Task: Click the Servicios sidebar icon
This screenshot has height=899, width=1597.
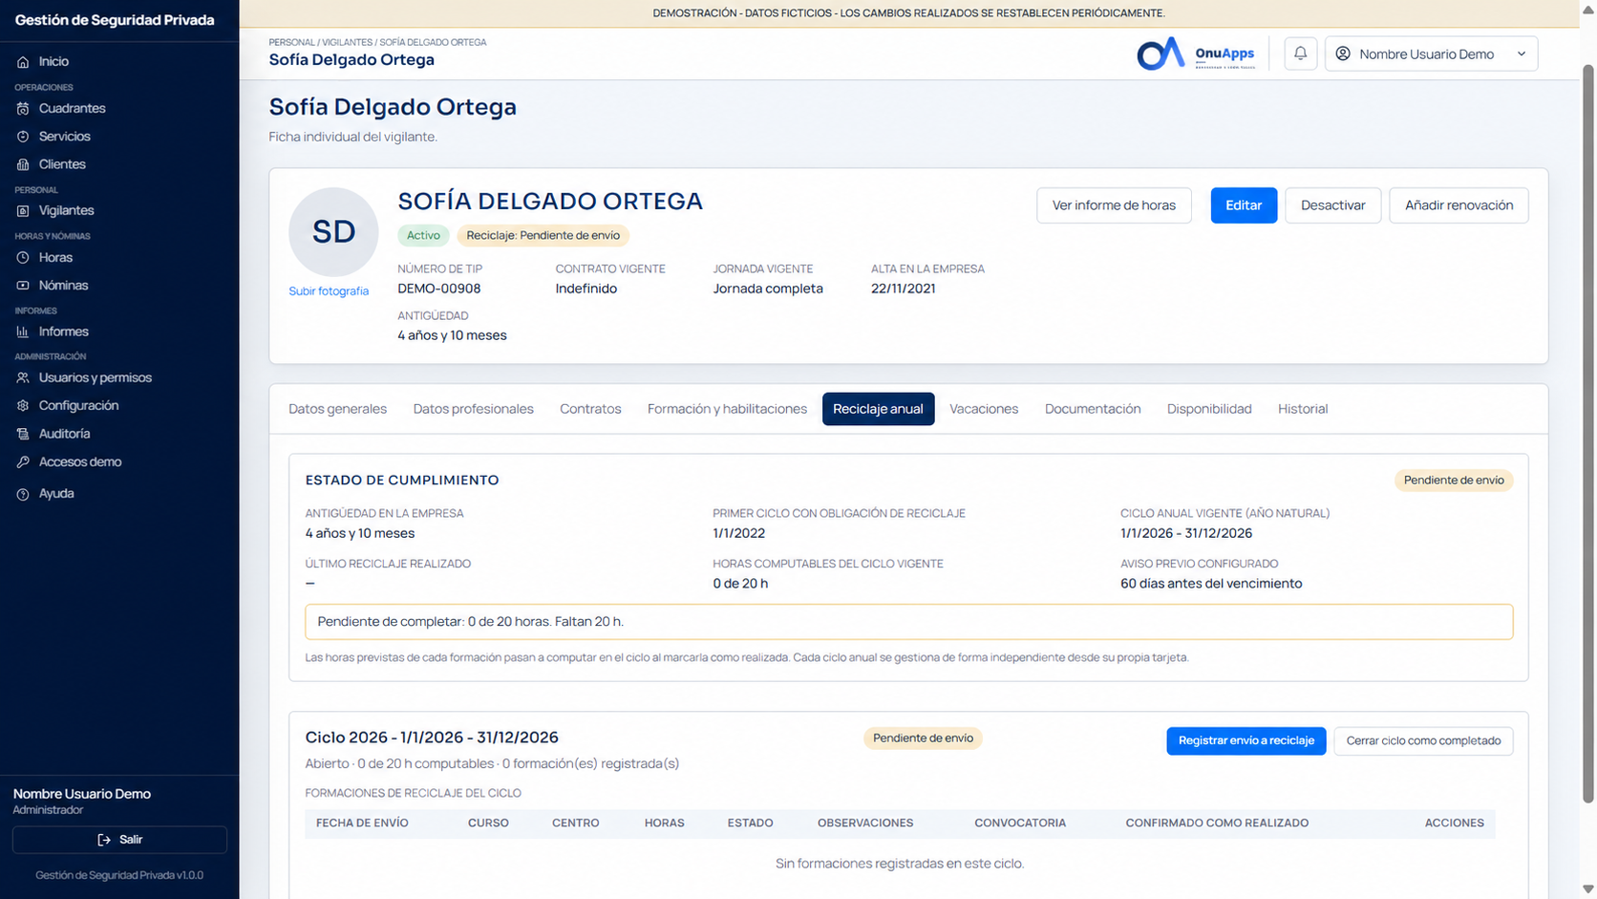Action: pyautogui.click(x=23, y=137)
